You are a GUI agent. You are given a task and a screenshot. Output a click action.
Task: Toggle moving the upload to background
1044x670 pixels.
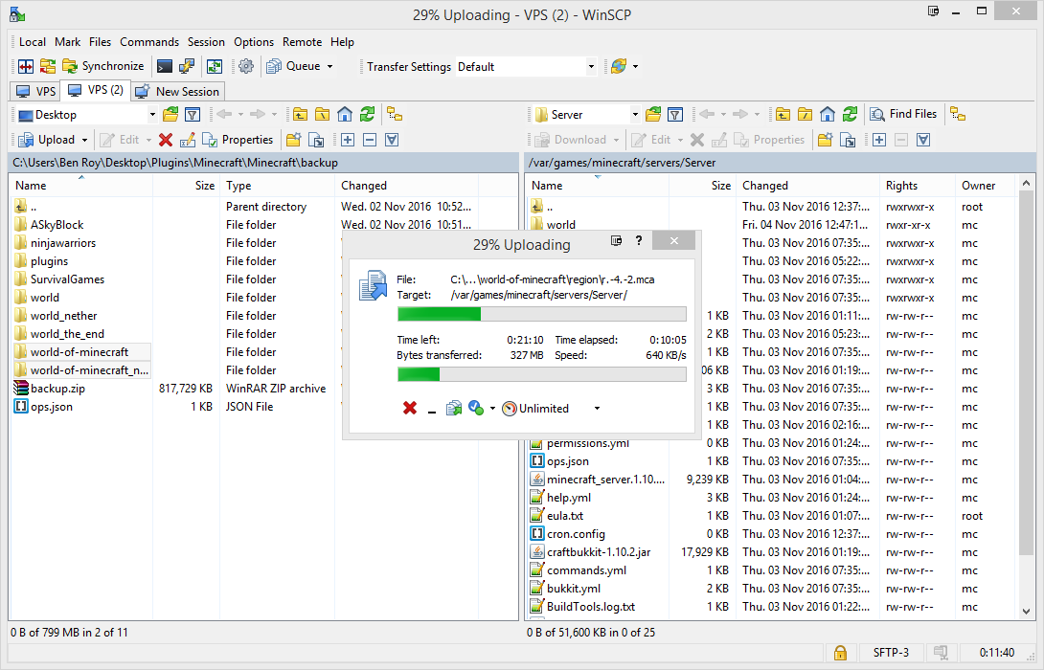(454, 409)
